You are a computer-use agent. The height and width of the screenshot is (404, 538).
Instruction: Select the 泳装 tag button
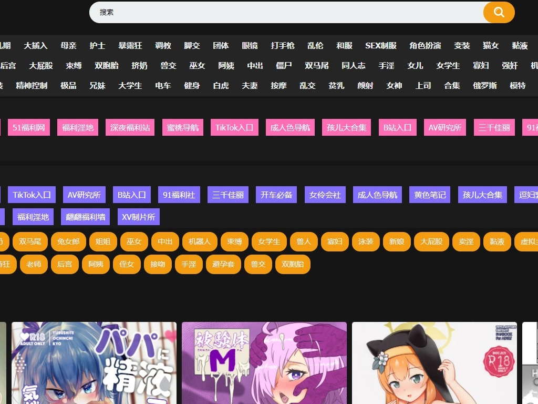(x=366, y=241)
